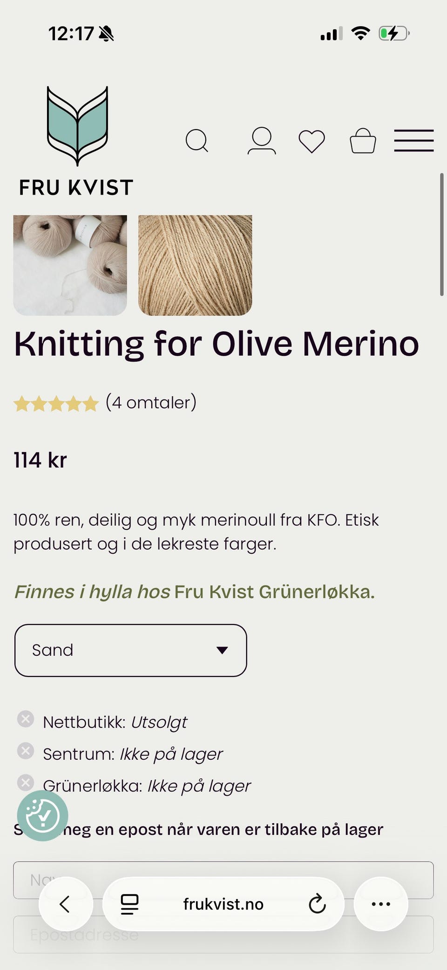Tap the browser back arrow

65,904
